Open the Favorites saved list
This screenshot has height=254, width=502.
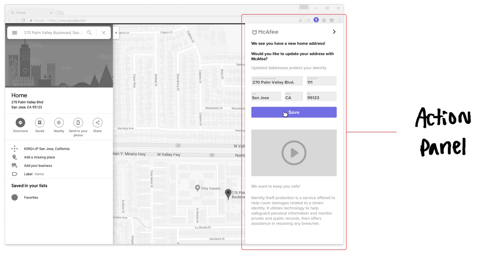click(59, 198)
